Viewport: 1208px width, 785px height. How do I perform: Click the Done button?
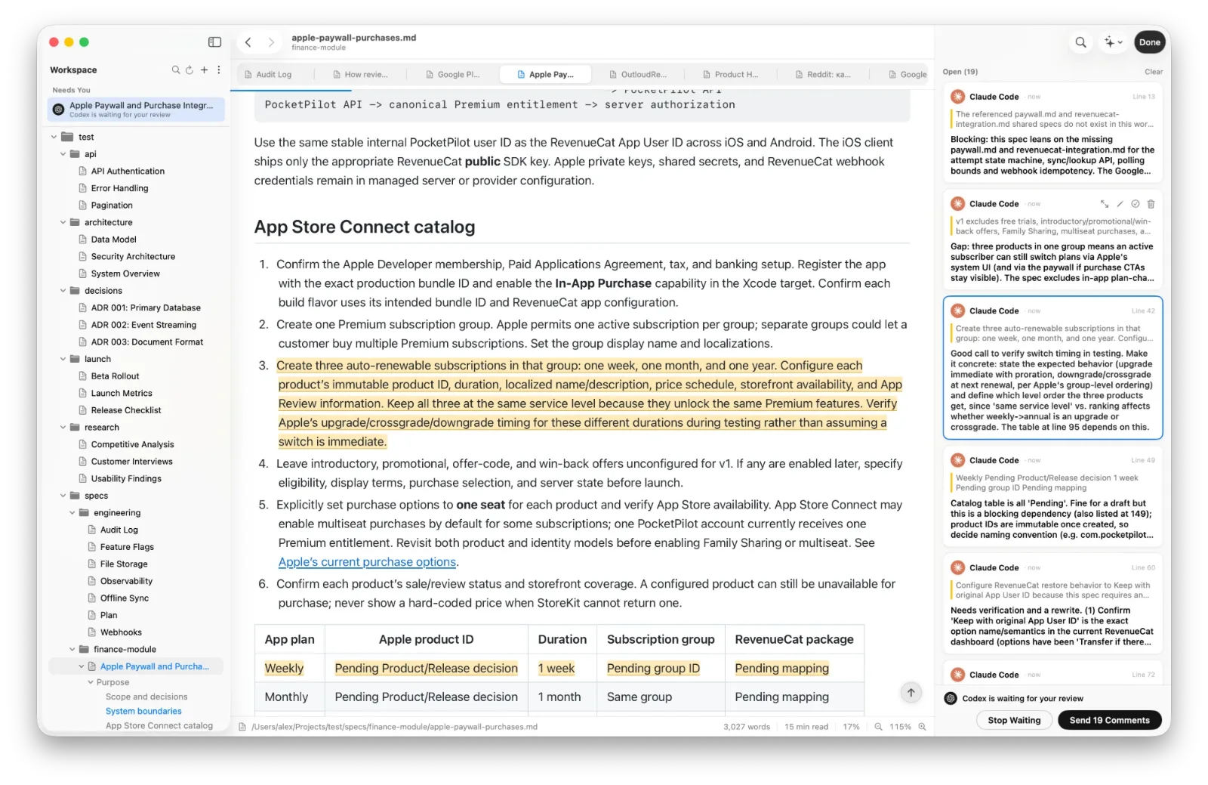point(1149,42)
